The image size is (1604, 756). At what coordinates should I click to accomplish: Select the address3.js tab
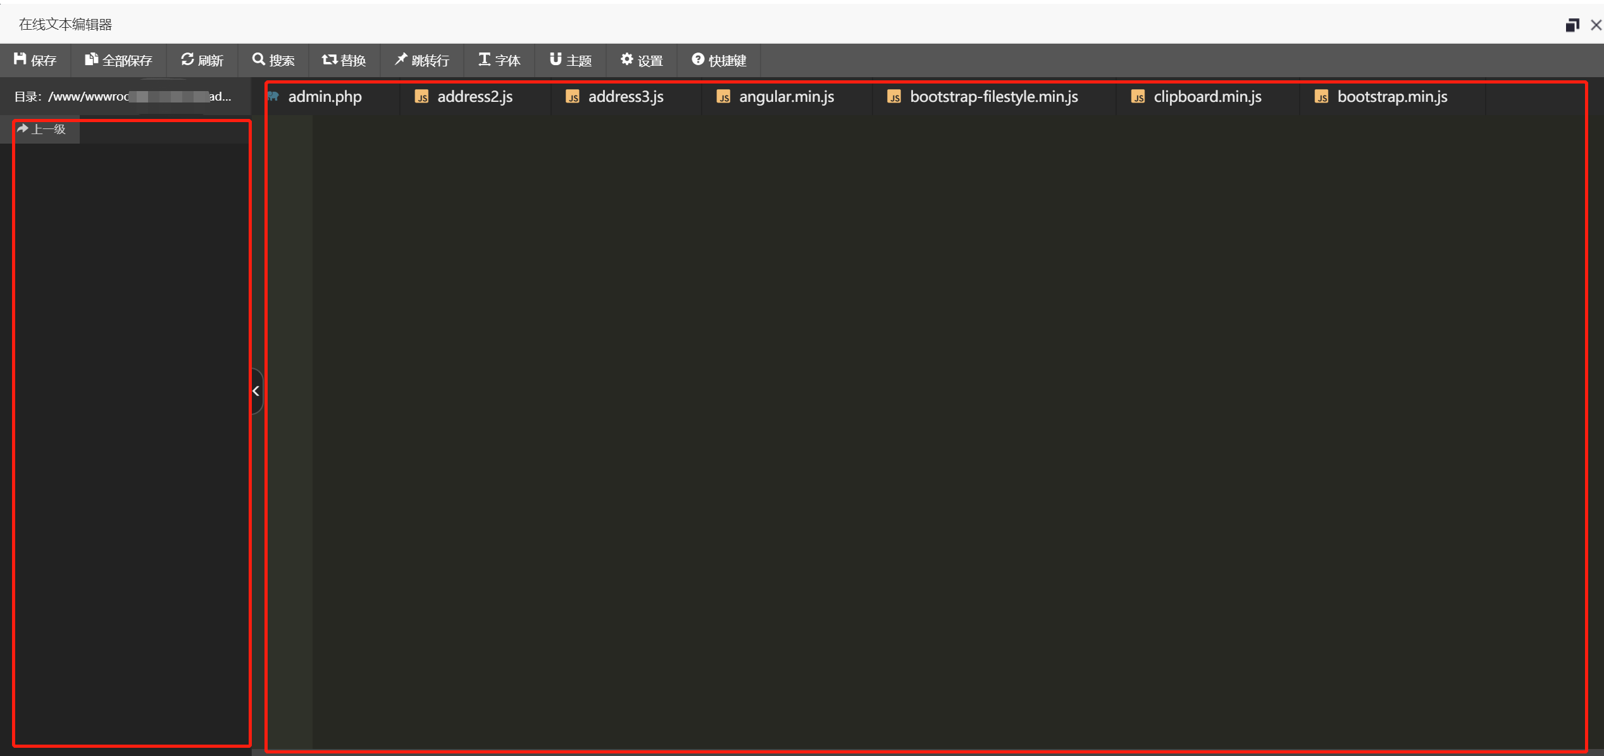625,97
